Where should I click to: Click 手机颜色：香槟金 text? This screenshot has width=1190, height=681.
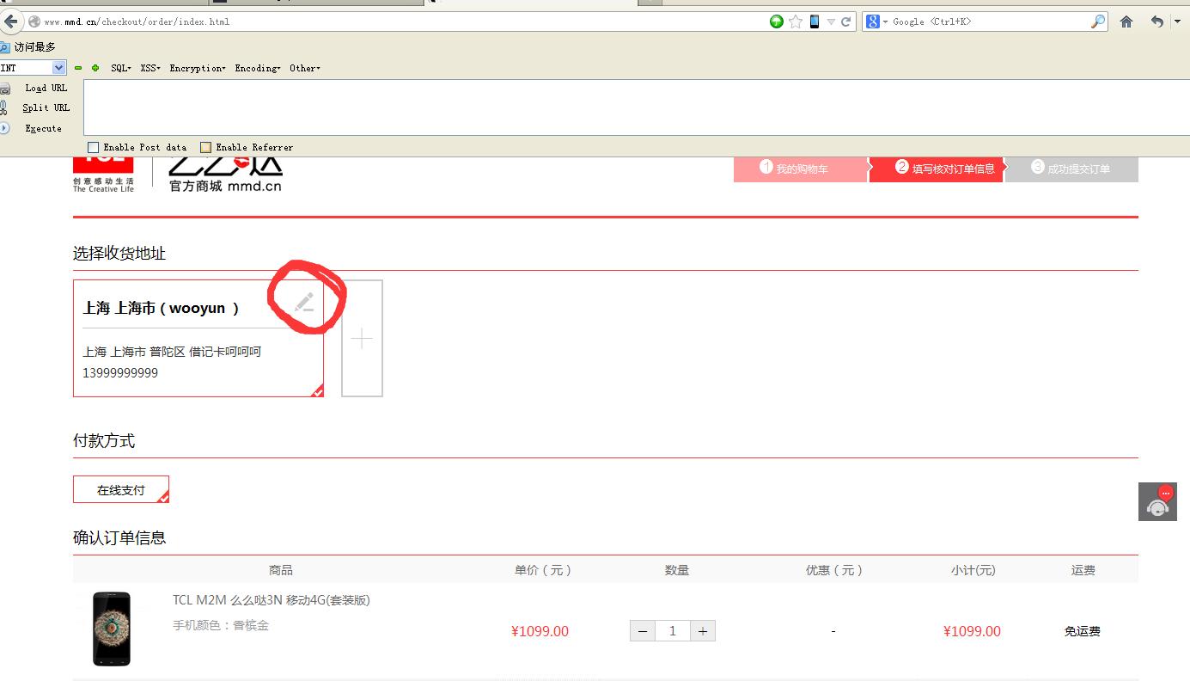(x=221, y=625)
